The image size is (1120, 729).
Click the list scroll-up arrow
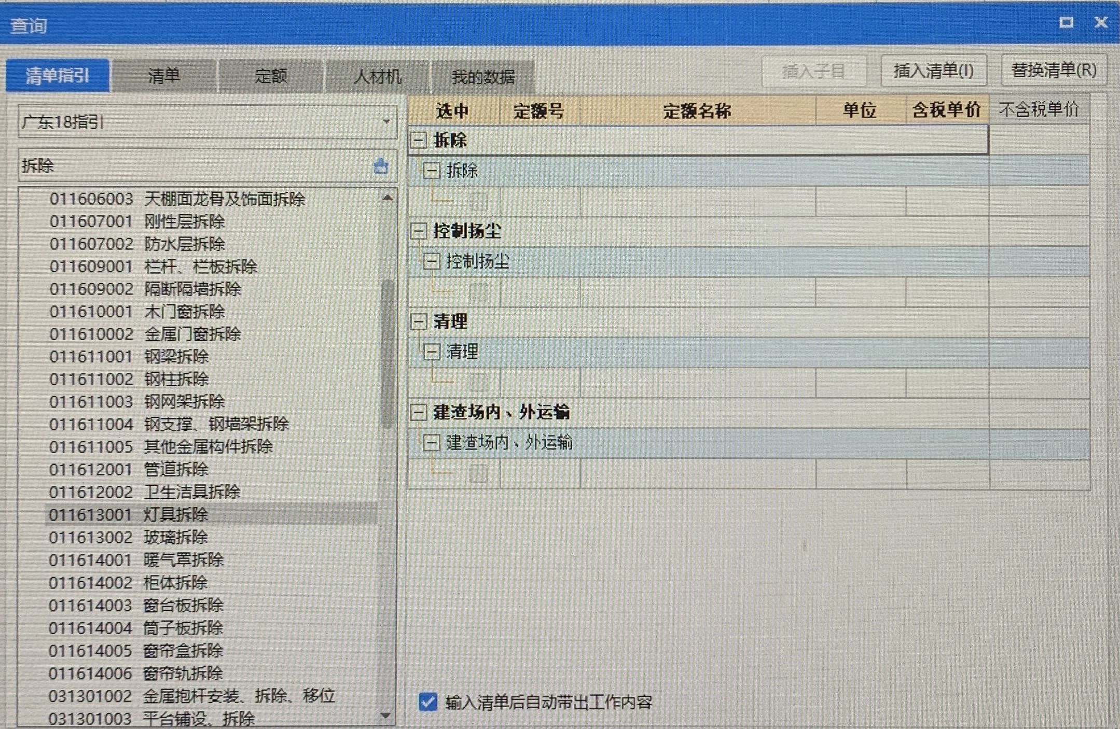pos(387,198)
